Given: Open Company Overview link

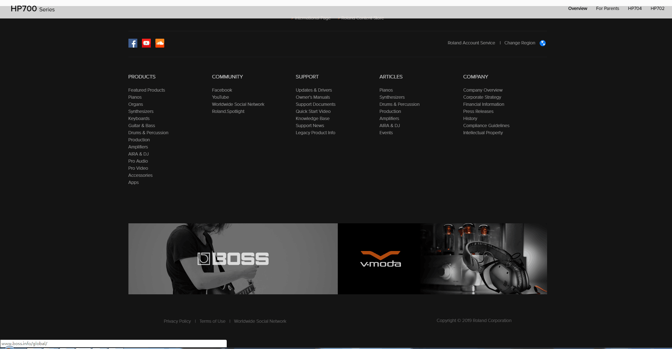Looking at the screenshot, I should [483, 90].
